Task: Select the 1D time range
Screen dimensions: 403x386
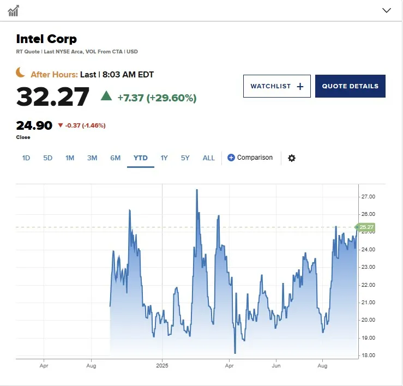Action: 26,158
